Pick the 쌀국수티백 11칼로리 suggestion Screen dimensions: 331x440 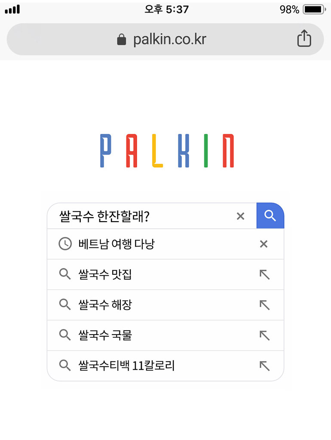(126, 366)
